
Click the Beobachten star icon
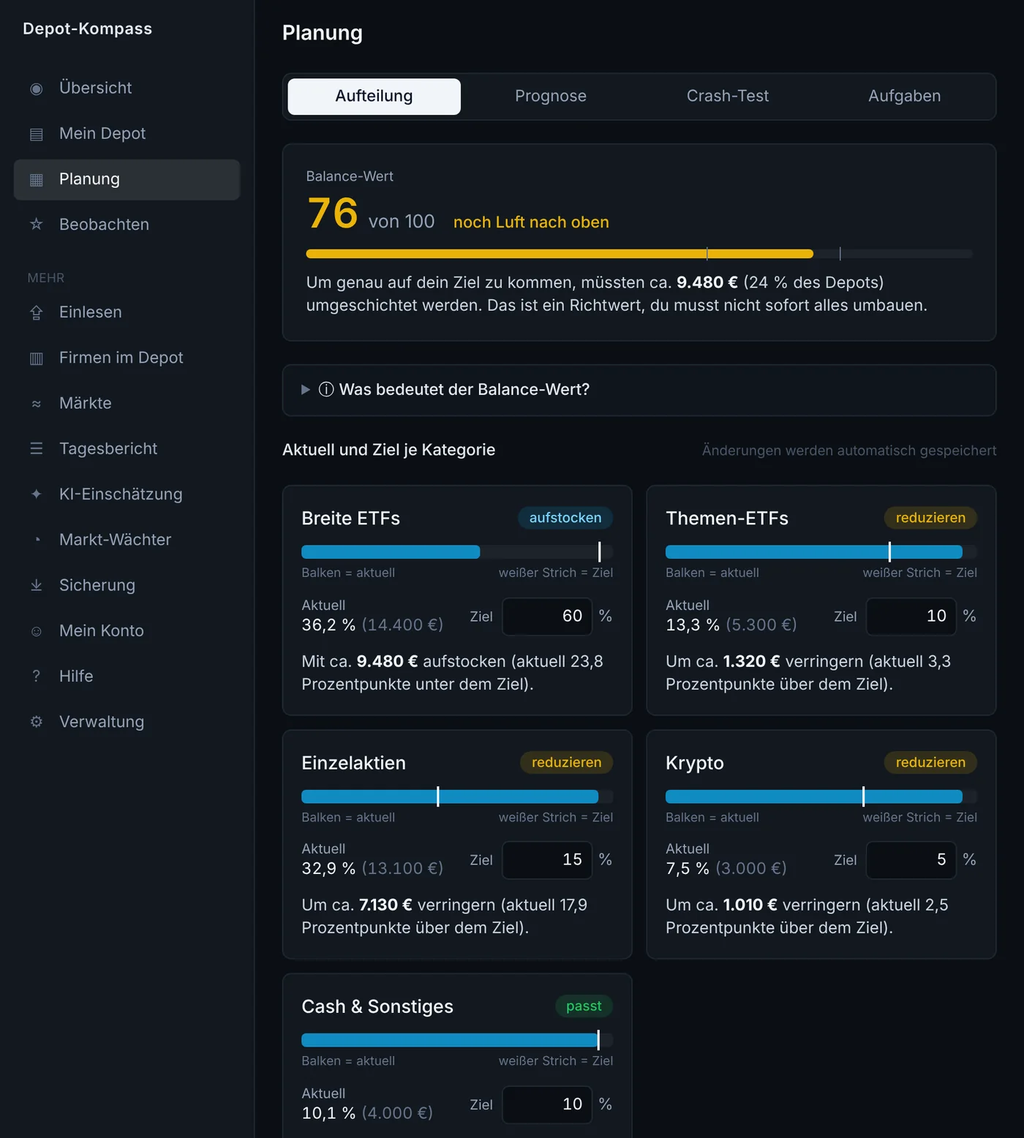(36, 225)
